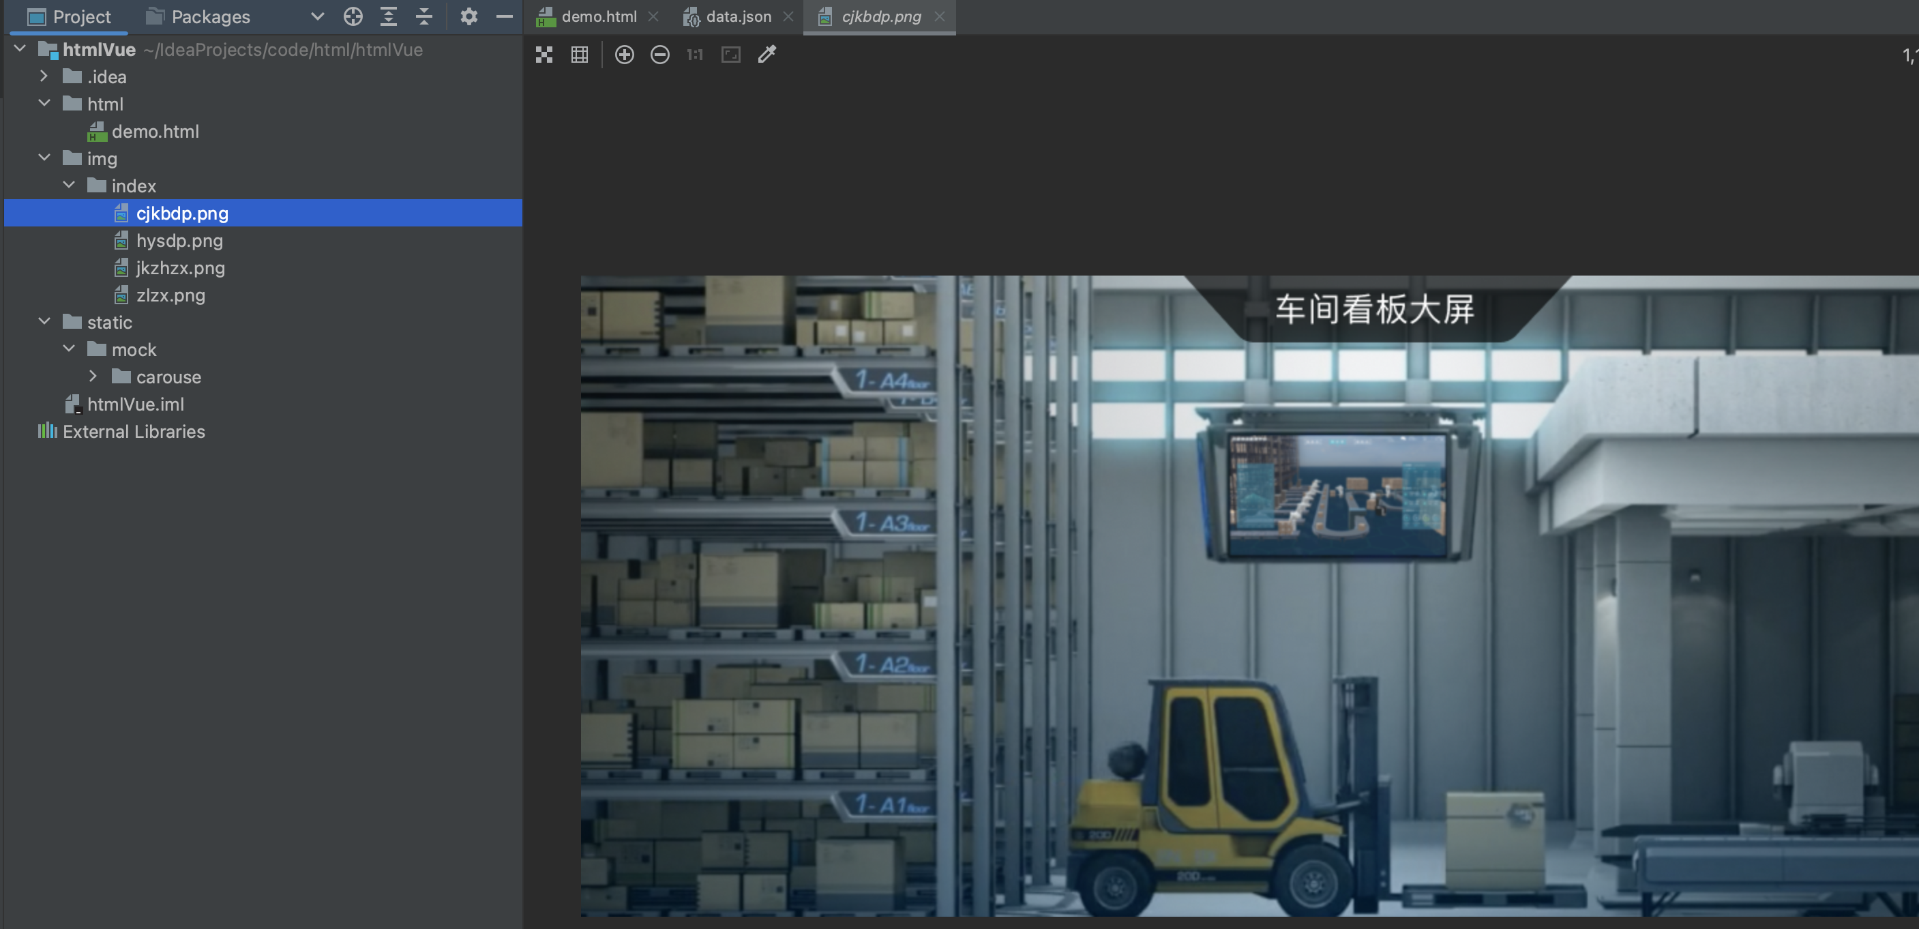This screenshot has width=1919, height=929.
Task: Expand all nodes in project tree
Action: pyautogui.click(x=388, y=16)
